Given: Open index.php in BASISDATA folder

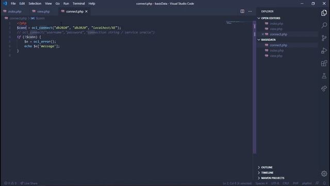Looking at the screenshot, I should [276, 51].
